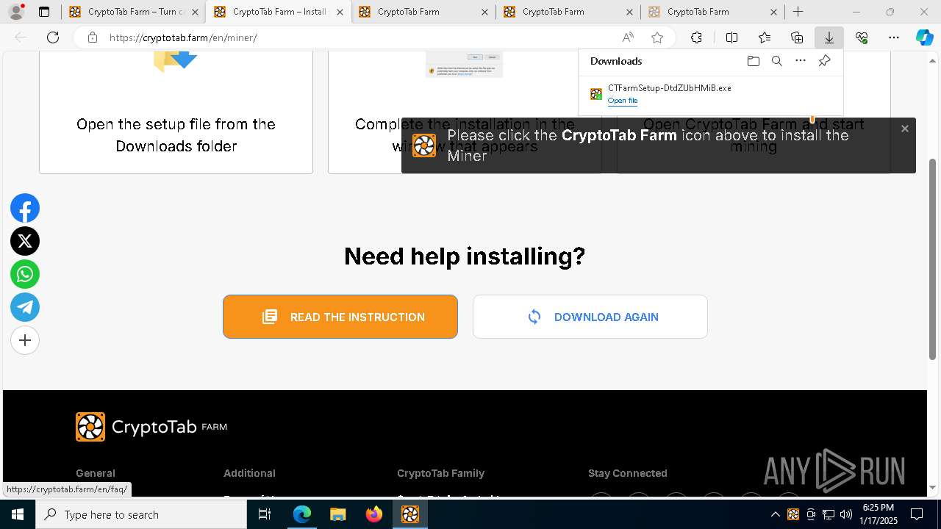941x529 pixels.
Task: Refresh the current page
Action: [53, 37]
